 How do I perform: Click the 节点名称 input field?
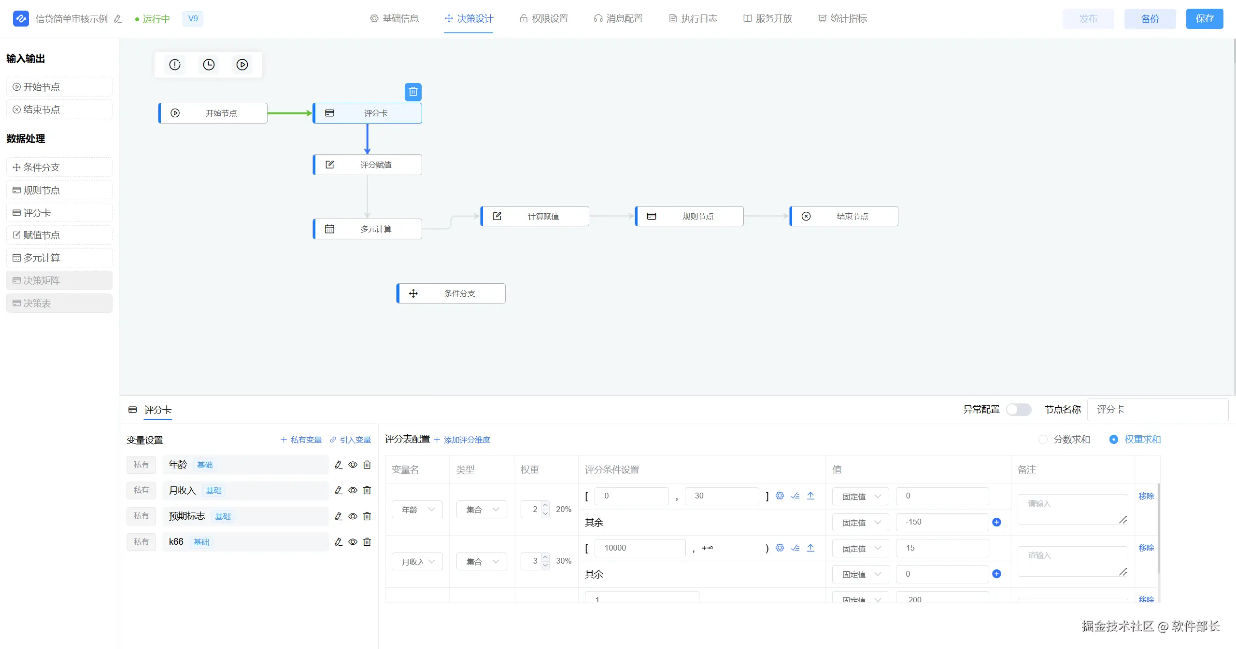pyautogui.click(x=1157, y=410)
